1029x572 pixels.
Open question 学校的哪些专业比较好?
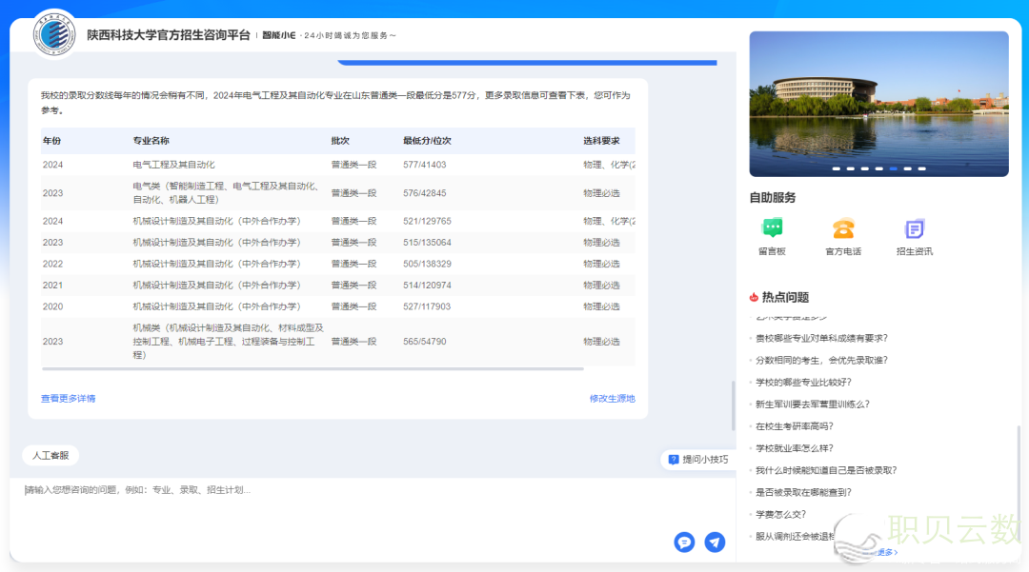coord(803,382)
